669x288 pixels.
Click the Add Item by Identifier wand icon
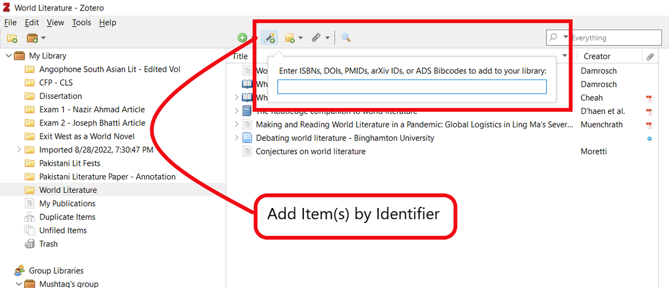tap(269, 38)
